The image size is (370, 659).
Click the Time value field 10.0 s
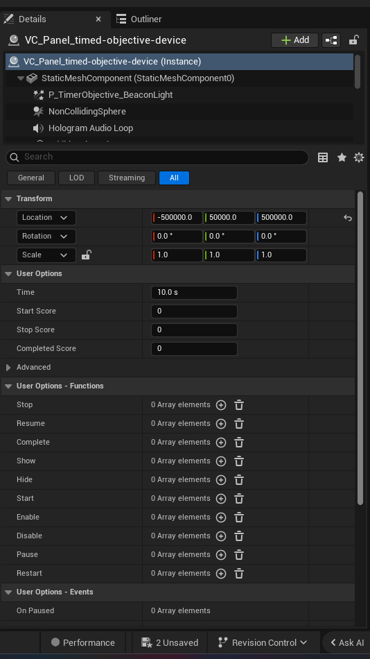pos(194,293)
